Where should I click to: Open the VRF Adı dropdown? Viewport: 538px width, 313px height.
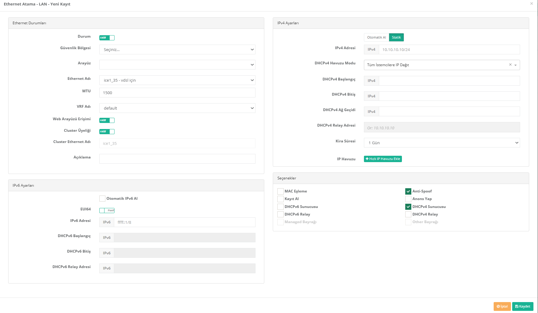177,108
